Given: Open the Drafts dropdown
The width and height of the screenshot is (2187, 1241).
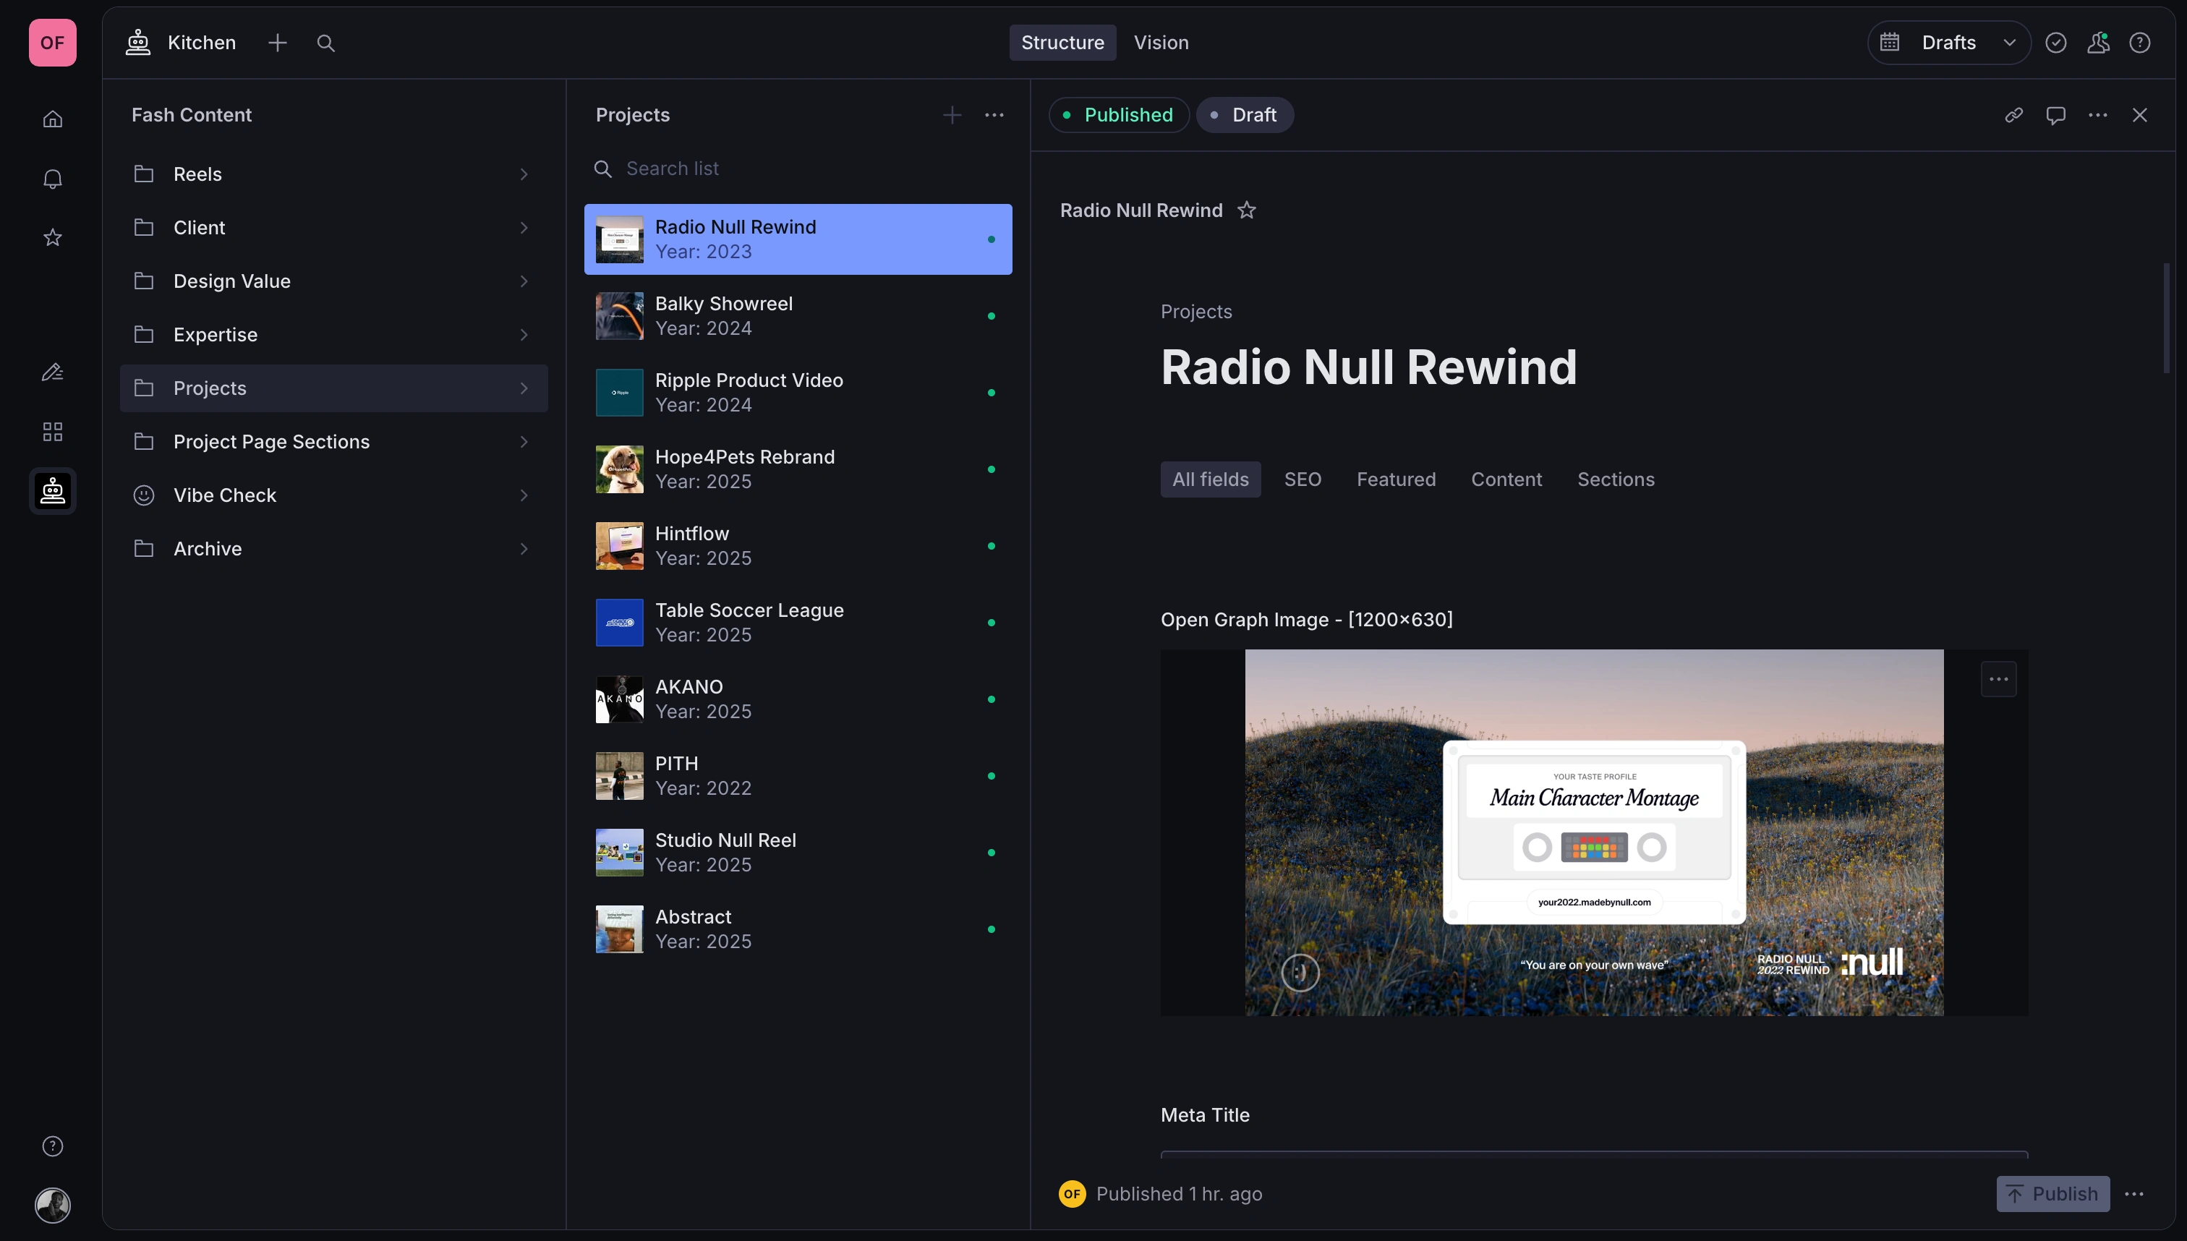Looking at the screenshot, I should [1949, 43].
